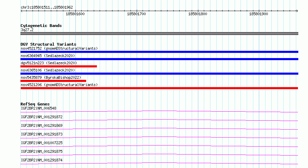Screen dimensions: 308x168
Task: Click the blue bar for nsv6364945
Action: [x=159, y=59]
